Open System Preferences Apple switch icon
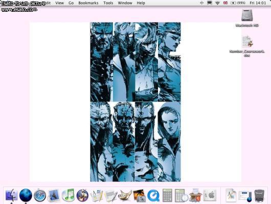 [x=210, y=195]
